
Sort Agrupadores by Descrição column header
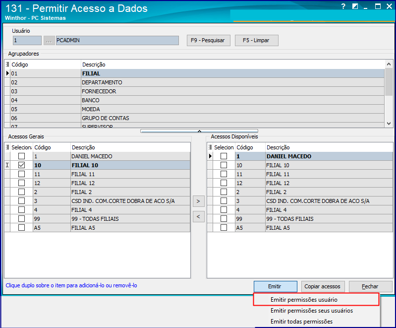232,65
